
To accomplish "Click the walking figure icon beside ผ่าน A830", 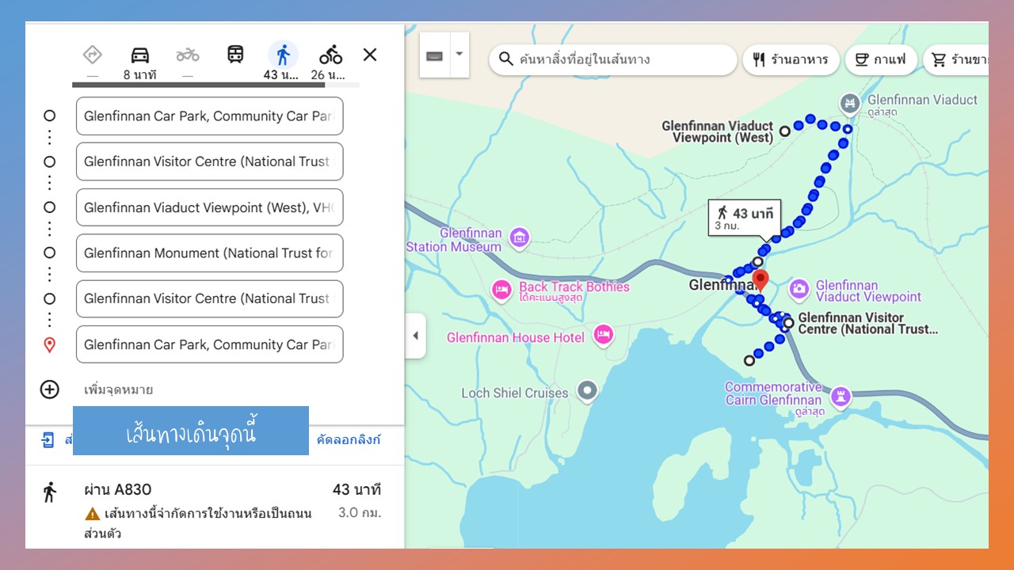I will pyautogui.click(x=50, y=492).
